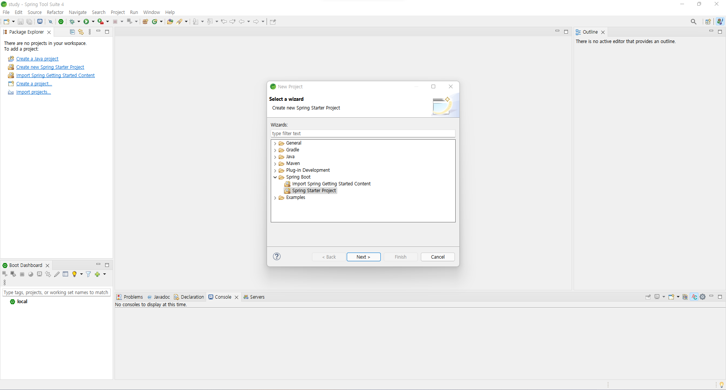This screenshot has width=726, height=390.
Task: Click Collapse All in Package Explorer
Action: [x=73, y=32]
